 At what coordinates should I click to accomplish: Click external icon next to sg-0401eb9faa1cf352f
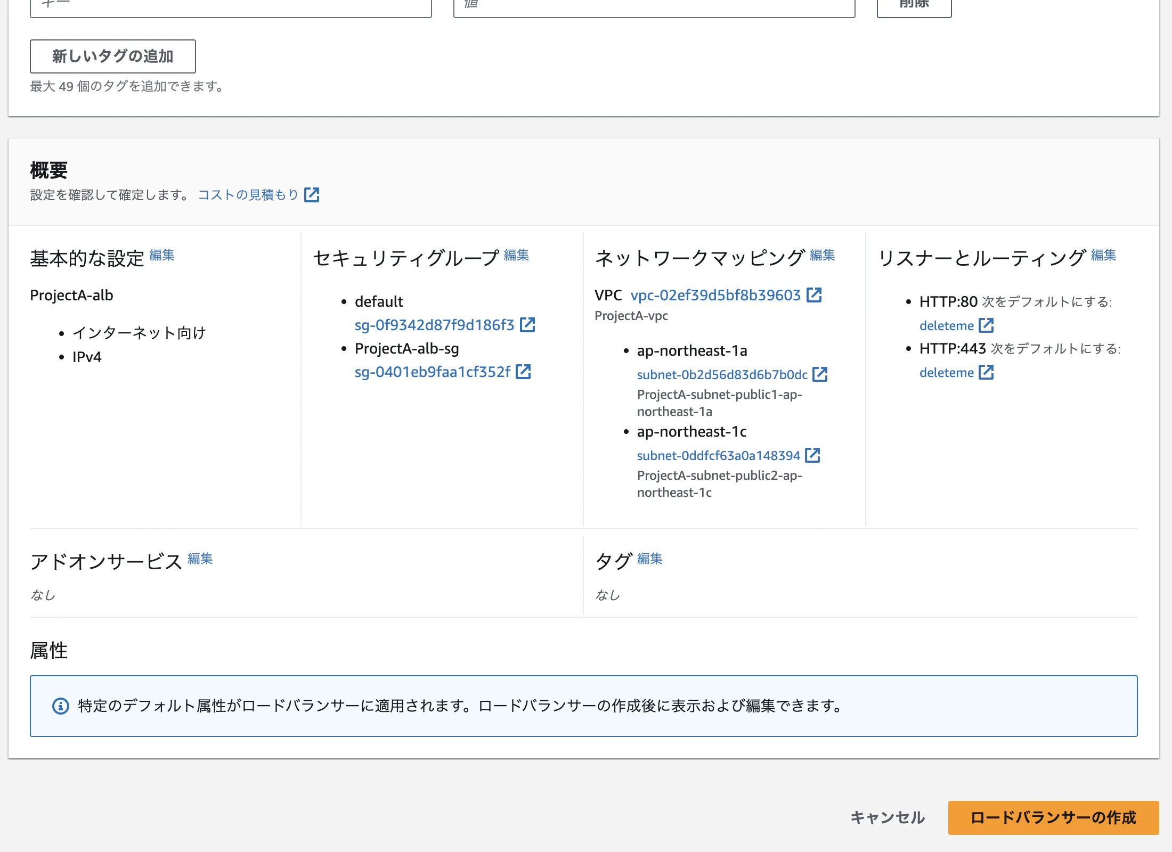(x=524, y=372)
